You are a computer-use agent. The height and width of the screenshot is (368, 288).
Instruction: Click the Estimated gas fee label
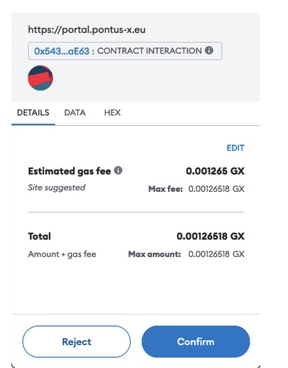coord(70,171)
